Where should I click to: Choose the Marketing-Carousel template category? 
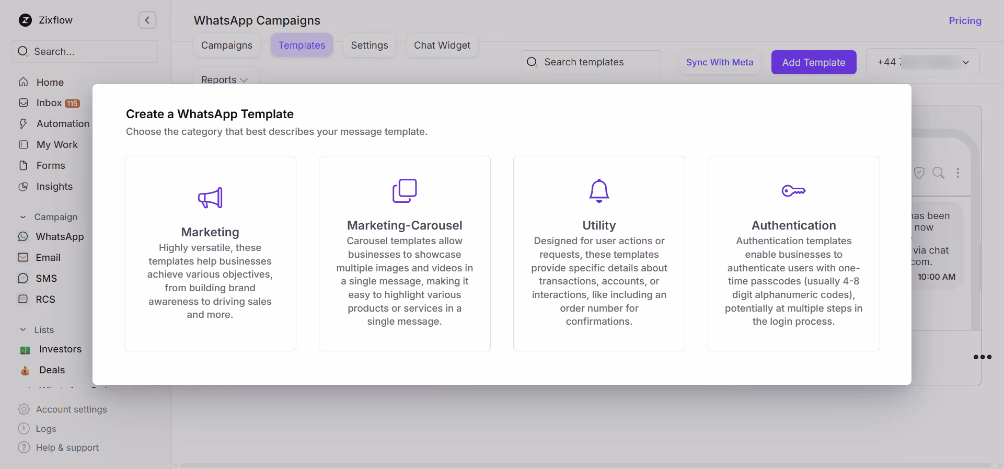405,254
